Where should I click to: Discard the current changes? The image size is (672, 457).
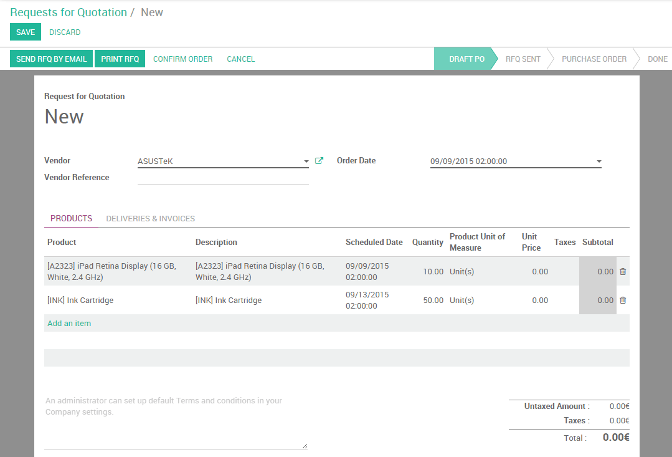[64, 32]
